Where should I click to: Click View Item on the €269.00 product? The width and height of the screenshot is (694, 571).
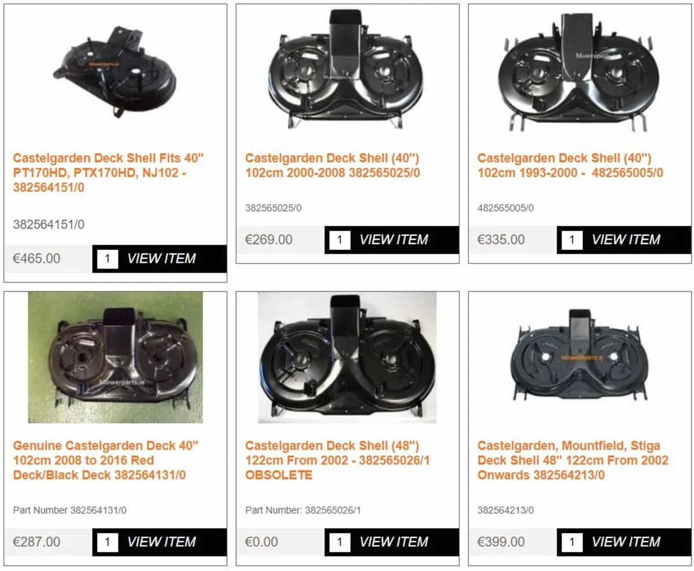(394, 240)
